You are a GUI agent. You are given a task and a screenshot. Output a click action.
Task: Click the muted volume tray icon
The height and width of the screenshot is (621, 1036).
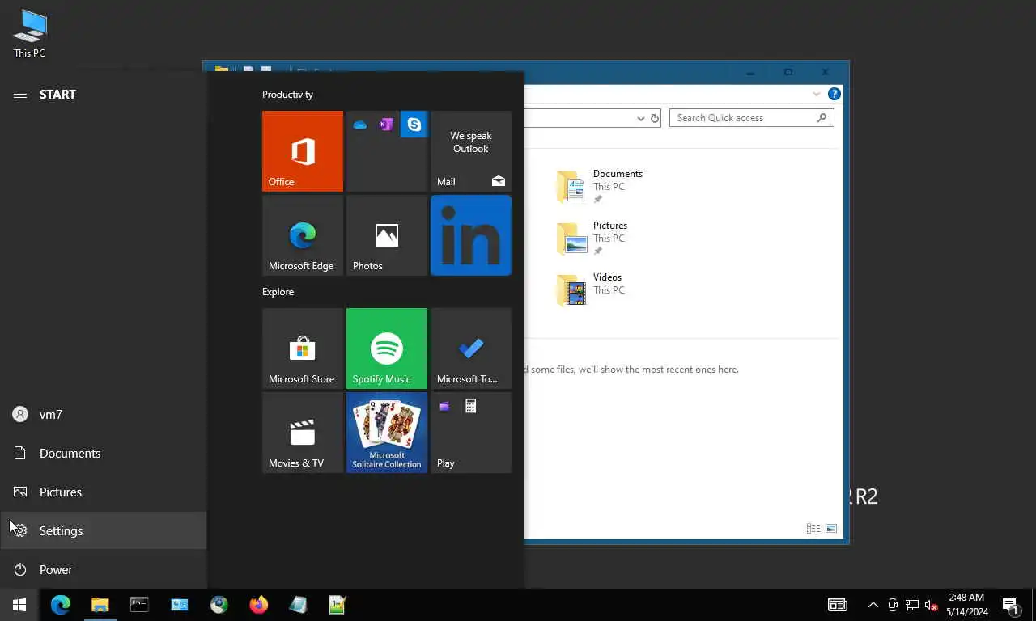point(931,605)
